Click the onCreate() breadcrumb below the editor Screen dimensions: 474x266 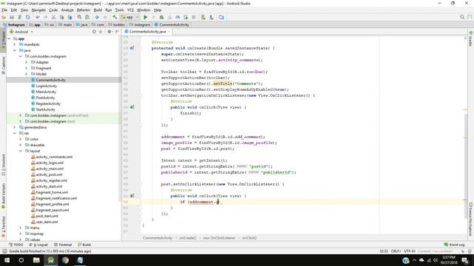187,238
